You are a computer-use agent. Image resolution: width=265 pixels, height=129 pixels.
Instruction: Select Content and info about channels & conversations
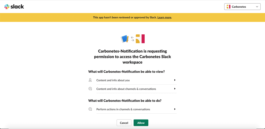(x=133, y=89)
